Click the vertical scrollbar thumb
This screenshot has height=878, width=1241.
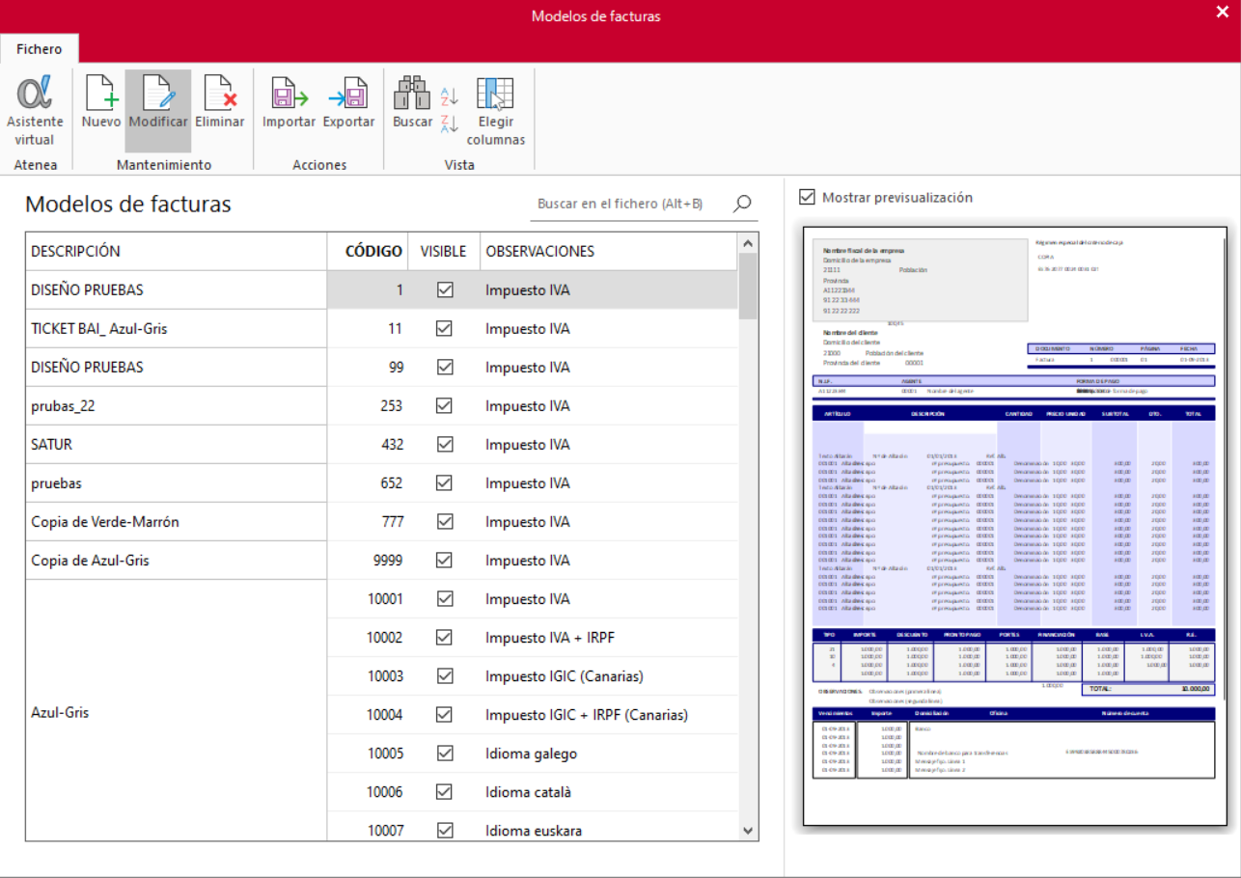click(748, 286)
